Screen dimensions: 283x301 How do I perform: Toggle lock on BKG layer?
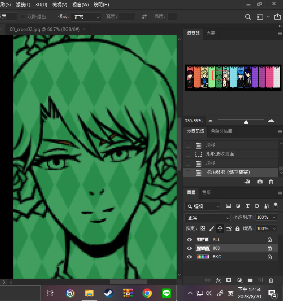tap(270, 257)
